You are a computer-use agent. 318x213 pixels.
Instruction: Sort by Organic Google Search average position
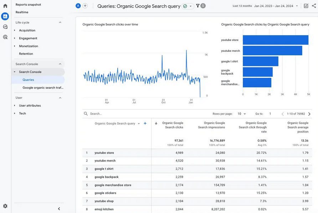point(298,127)
